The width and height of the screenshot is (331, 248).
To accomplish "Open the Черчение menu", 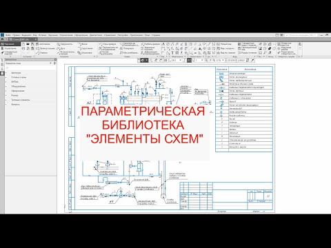I will point(53,35).
